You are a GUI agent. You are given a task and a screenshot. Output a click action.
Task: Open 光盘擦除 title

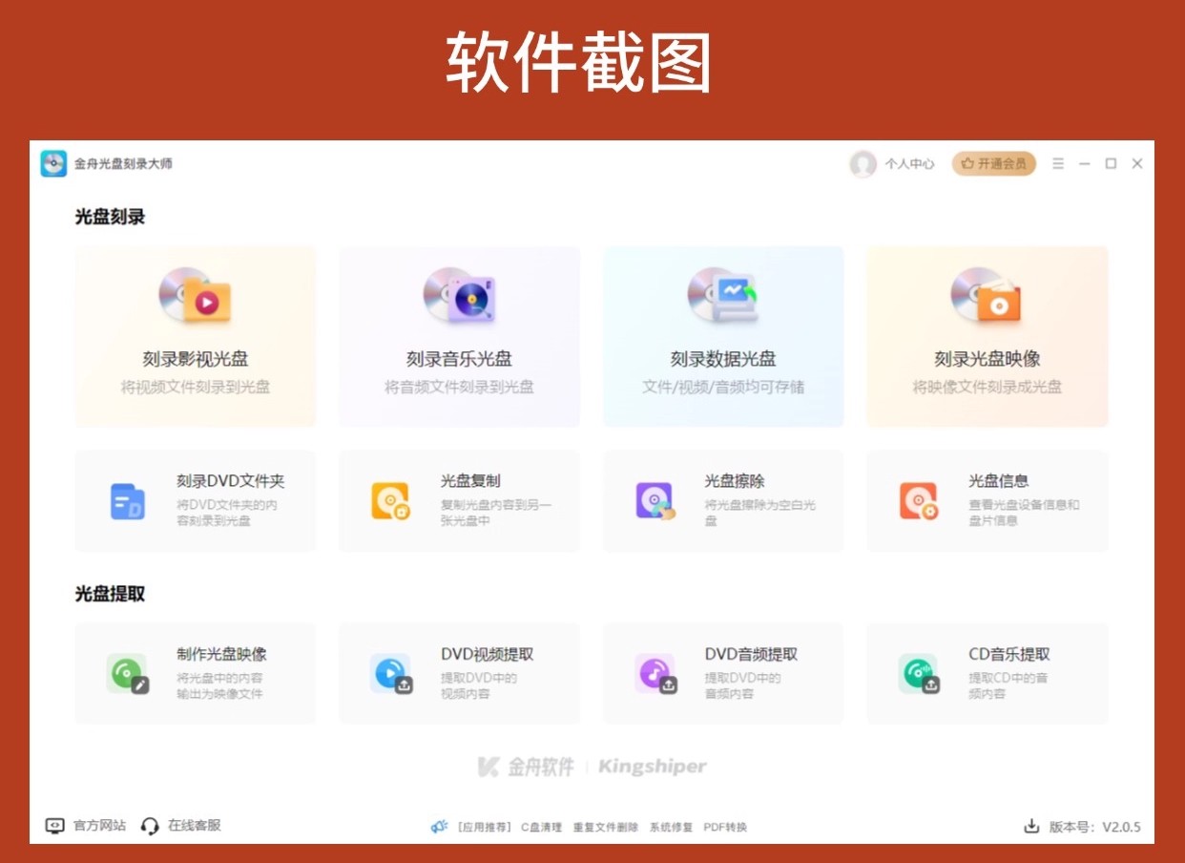click(x=735, y=481)
